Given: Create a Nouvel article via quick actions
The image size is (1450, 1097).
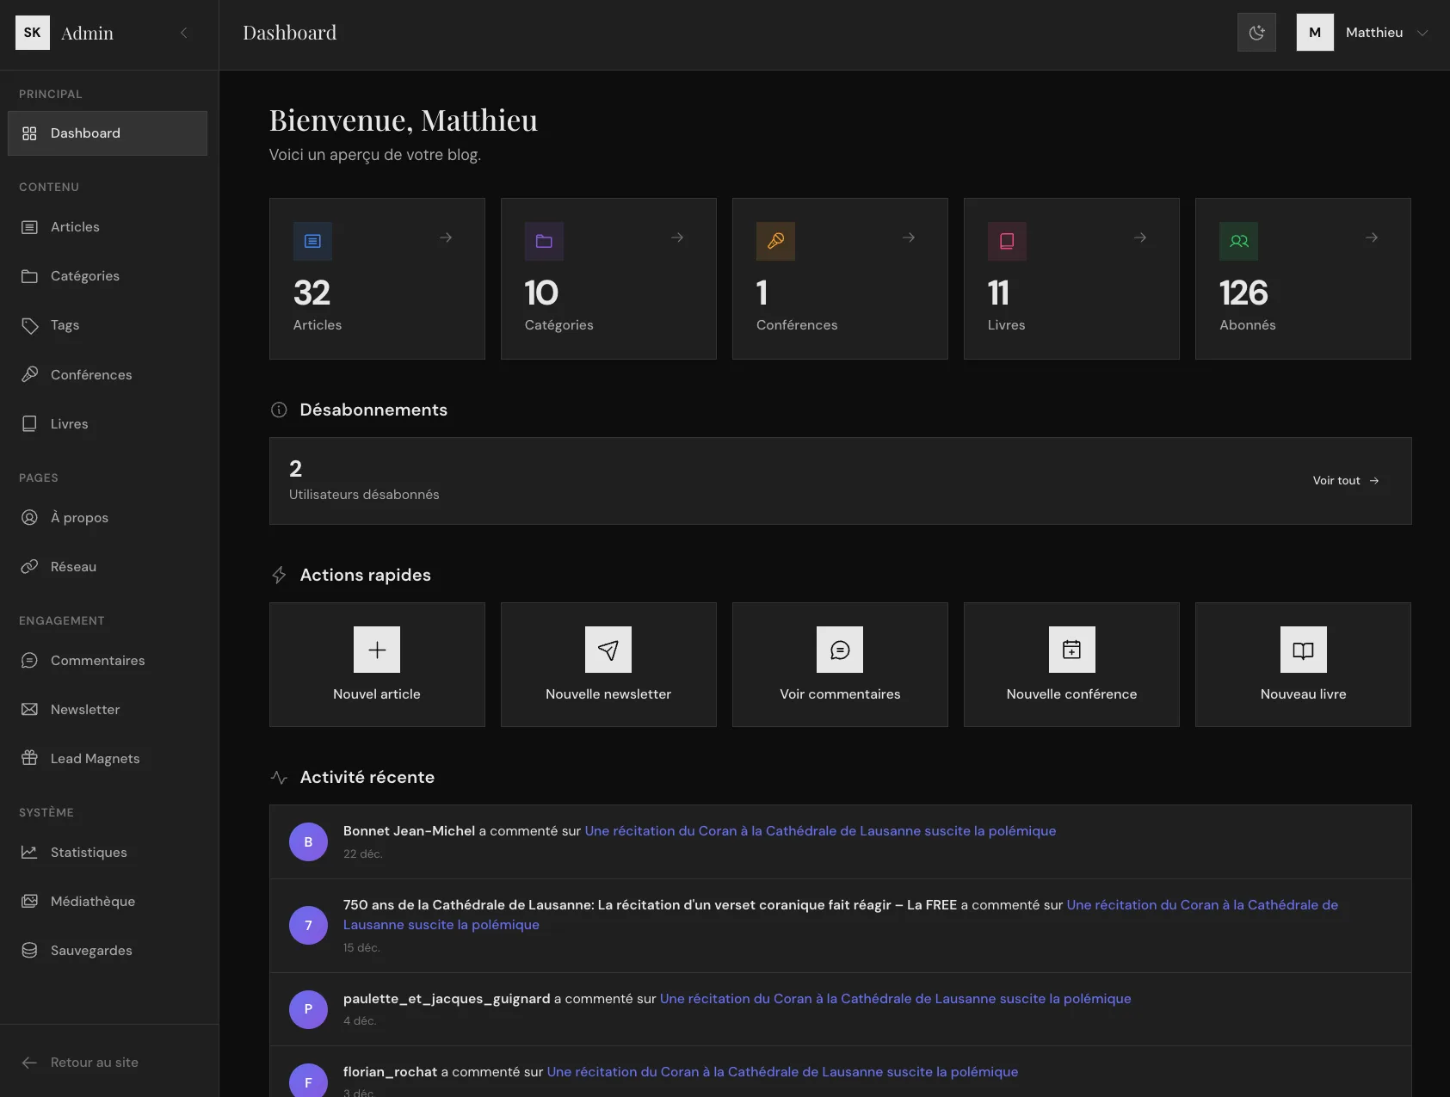Looking at the screenshot, I should point(376,665).
